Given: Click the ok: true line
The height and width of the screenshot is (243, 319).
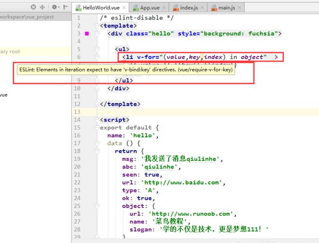Looking at the screenshot, I should [x=138, y=198].
